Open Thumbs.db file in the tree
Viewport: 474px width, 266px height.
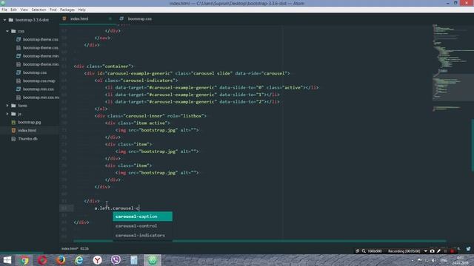click(27, 139)
